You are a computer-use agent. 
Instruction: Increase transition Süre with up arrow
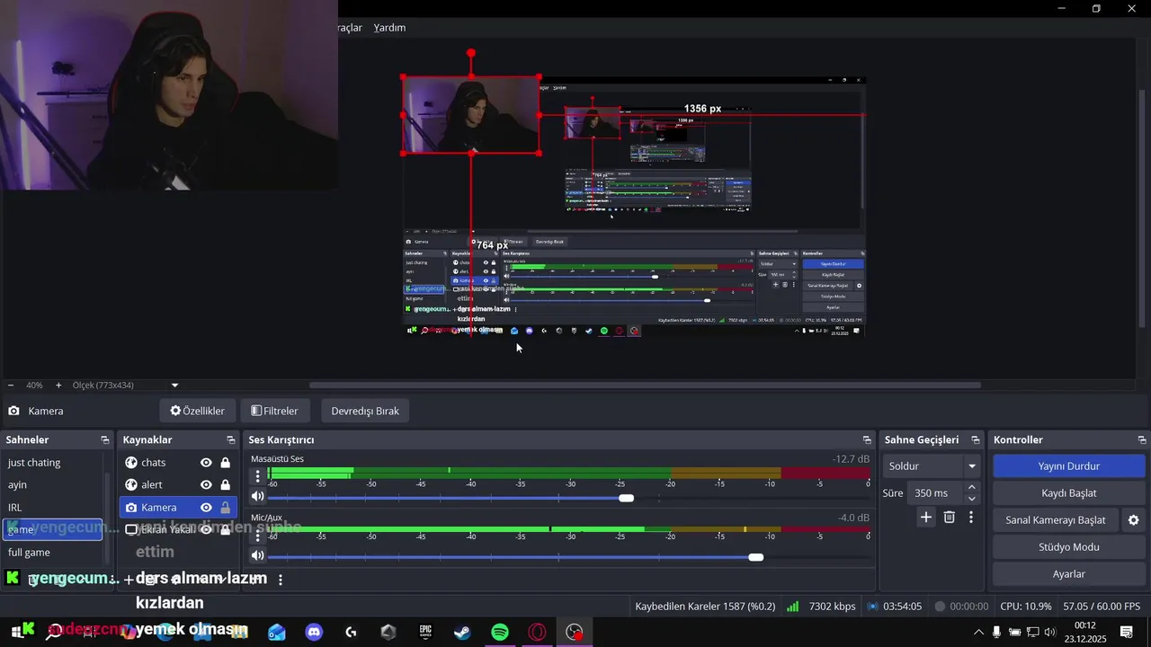click(971, 488)
